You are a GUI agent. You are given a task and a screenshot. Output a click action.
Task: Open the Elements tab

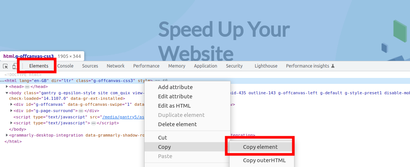tap(39, 66)
